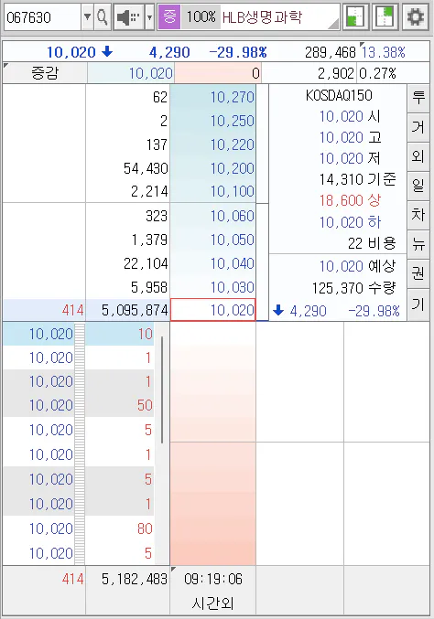Click the red-boxed price 10,020
Screen dimensions: 434x619
point(213,310)
